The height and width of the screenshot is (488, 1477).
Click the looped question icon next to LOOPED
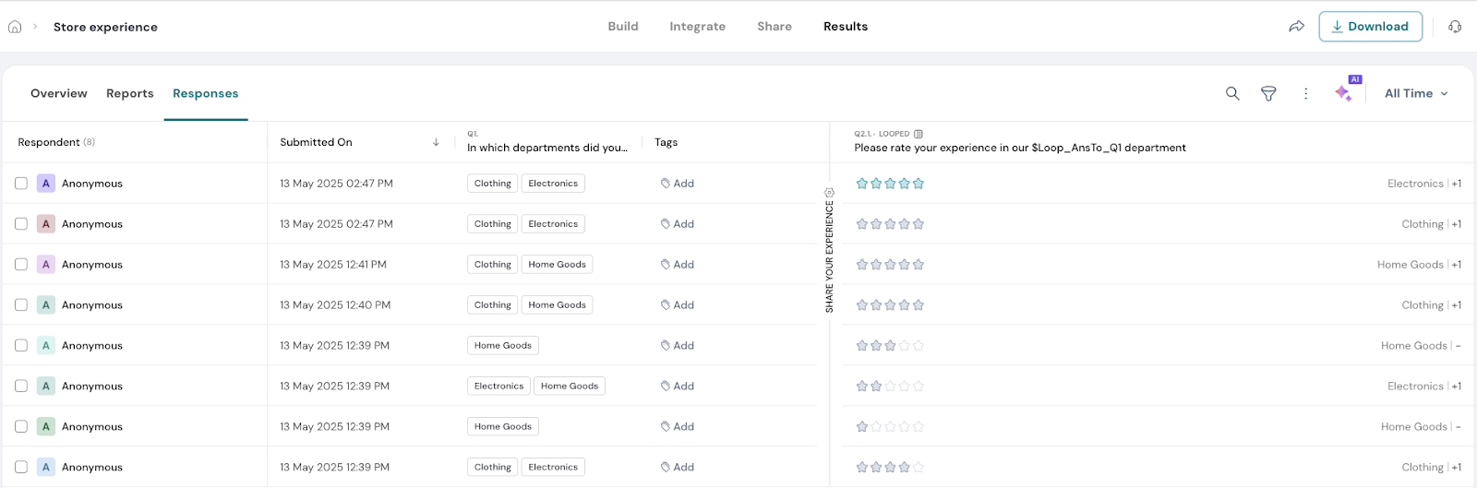[x=919, y=134]
